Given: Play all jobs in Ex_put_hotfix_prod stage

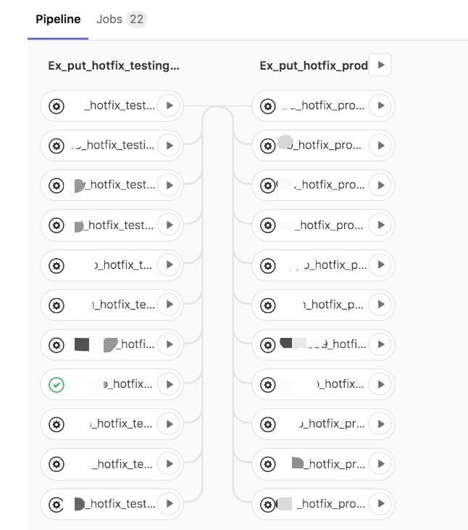Looking at the screenshot, I should coord(380,65).
